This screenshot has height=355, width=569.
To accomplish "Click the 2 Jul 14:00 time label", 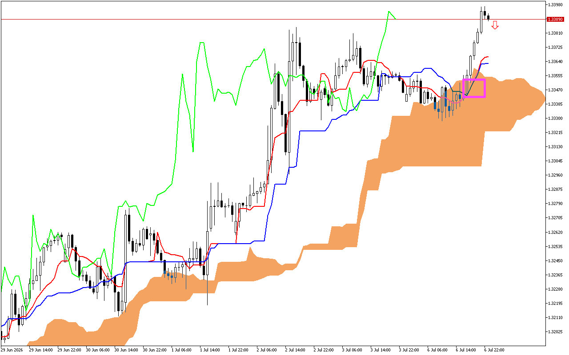I will pos(295,350).
